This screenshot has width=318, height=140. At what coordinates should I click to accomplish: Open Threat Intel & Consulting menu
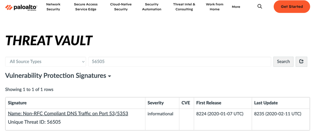click(x=184, y=7)
